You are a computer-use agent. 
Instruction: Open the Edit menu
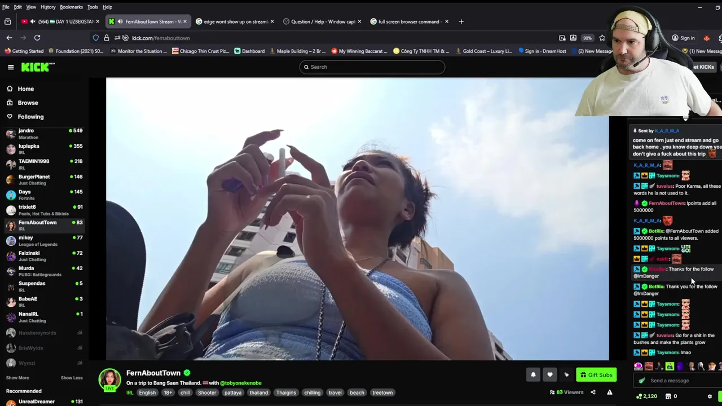coord(18,7)
